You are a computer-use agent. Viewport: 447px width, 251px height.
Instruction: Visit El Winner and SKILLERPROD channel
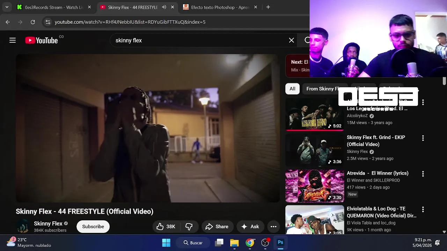pyautogui.click(x=373, y=180)
